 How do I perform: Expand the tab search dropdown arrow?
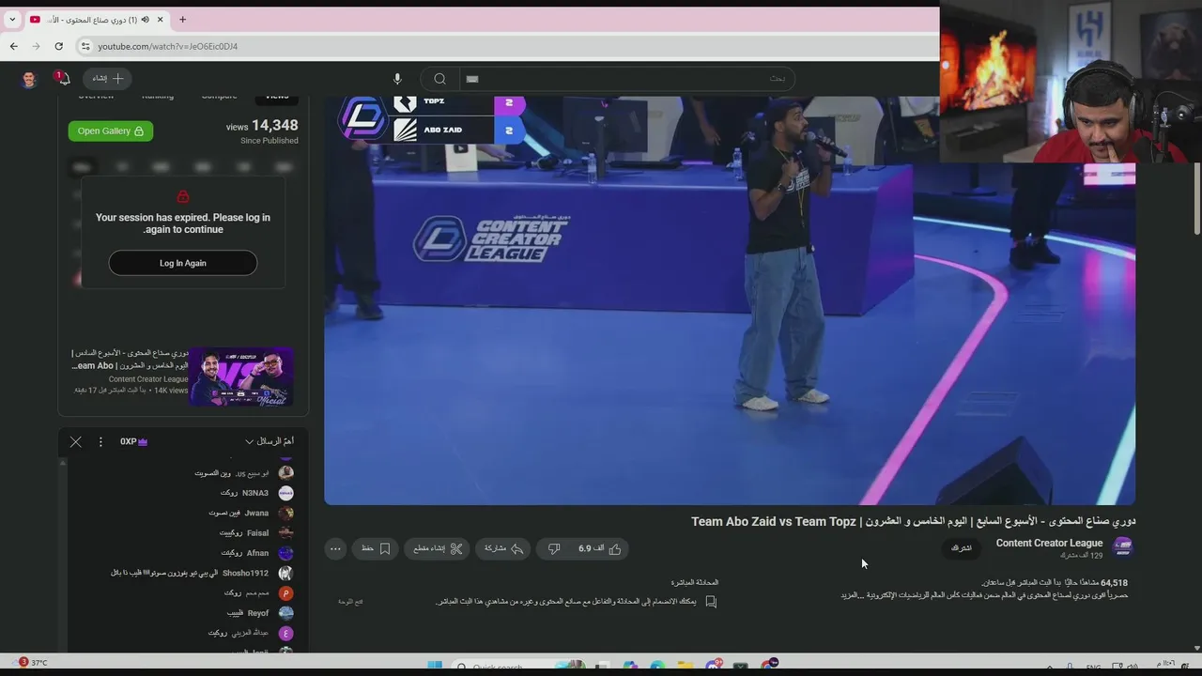[x=12, y=19]
